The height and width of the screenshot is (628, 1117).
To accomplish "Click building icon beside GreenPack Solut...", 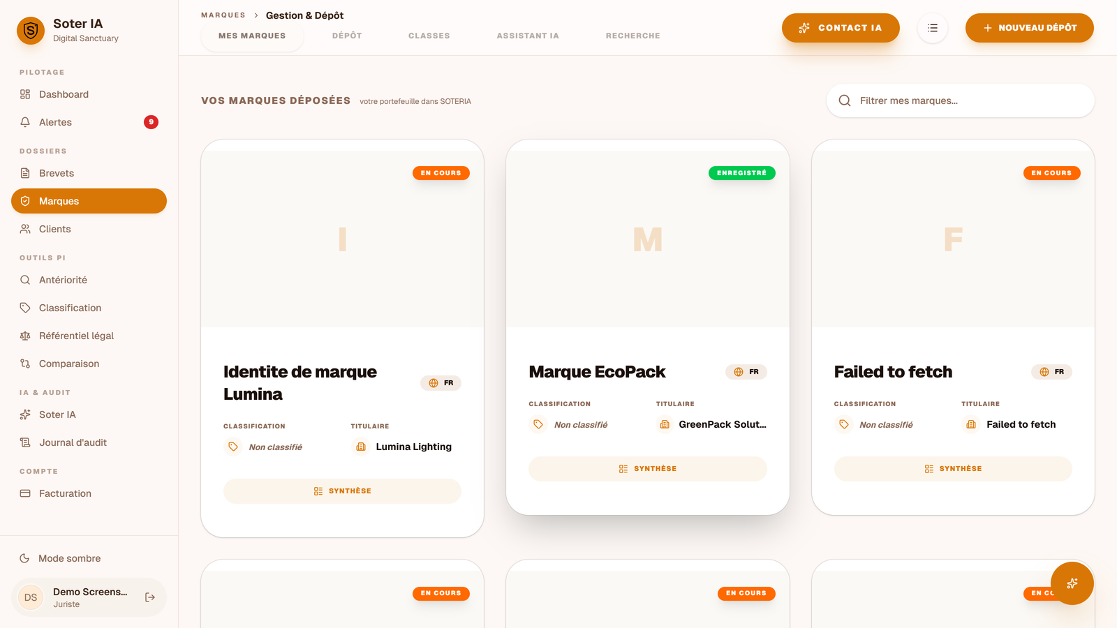I will [x=665, y=424].
